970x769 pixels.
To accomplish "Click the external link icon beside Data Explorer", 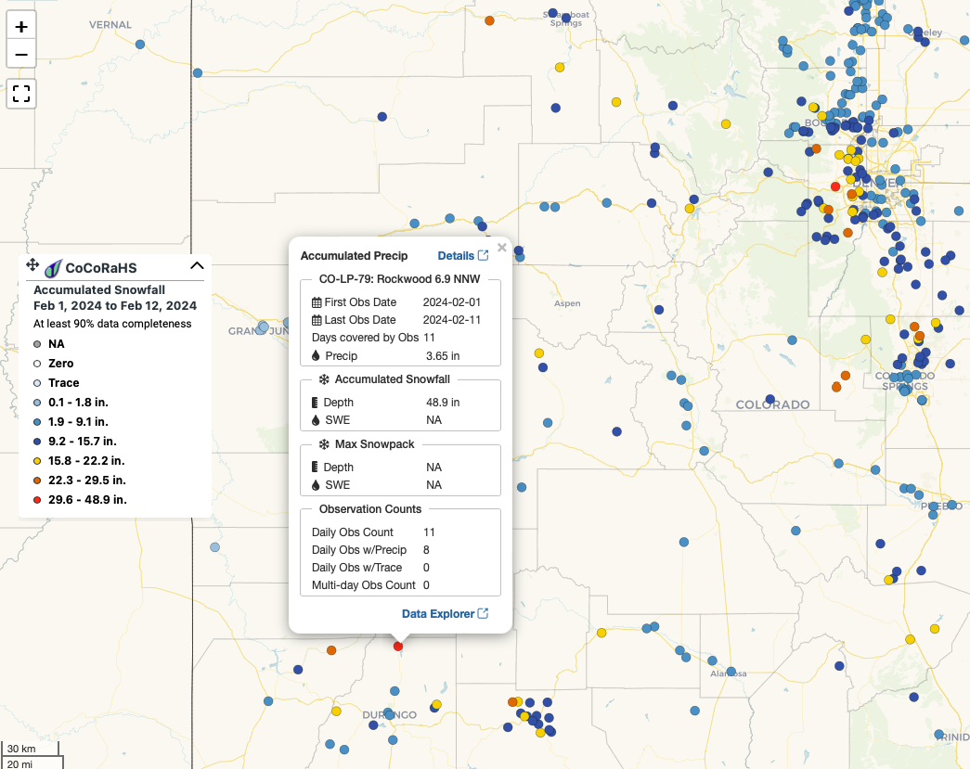I will 483,614.
